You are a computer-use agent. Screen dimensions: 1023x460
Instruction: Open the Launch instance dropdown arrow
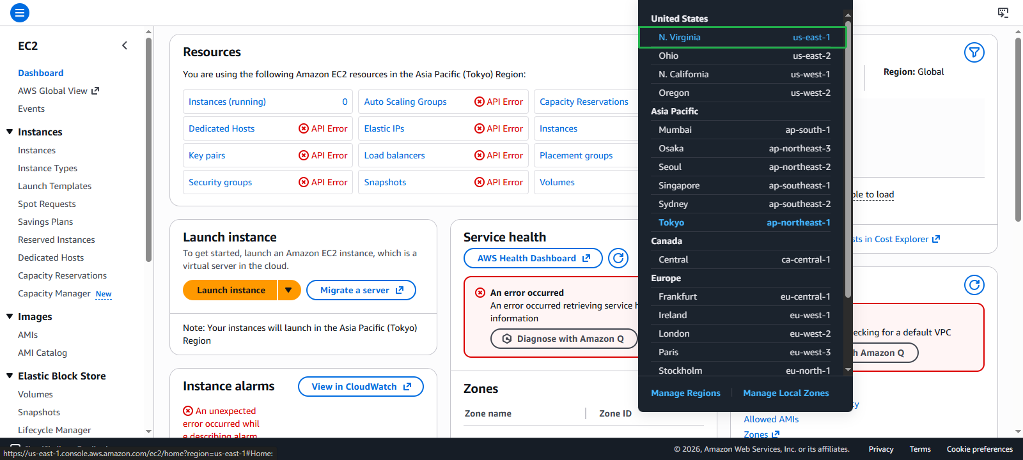coord(289,290)
